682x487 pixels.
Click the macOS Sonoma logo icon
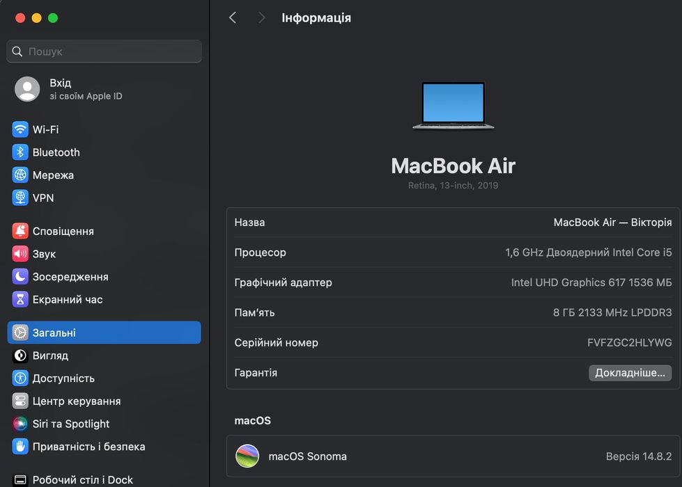click(247, 456)
